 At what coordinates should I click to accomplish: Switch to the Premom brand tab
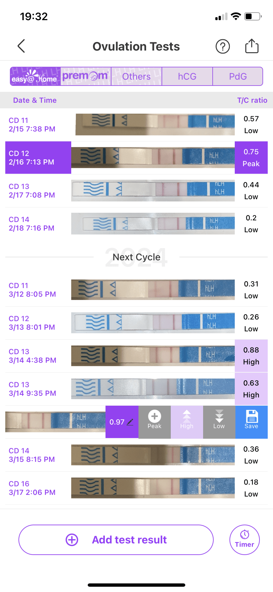[86, 76]
